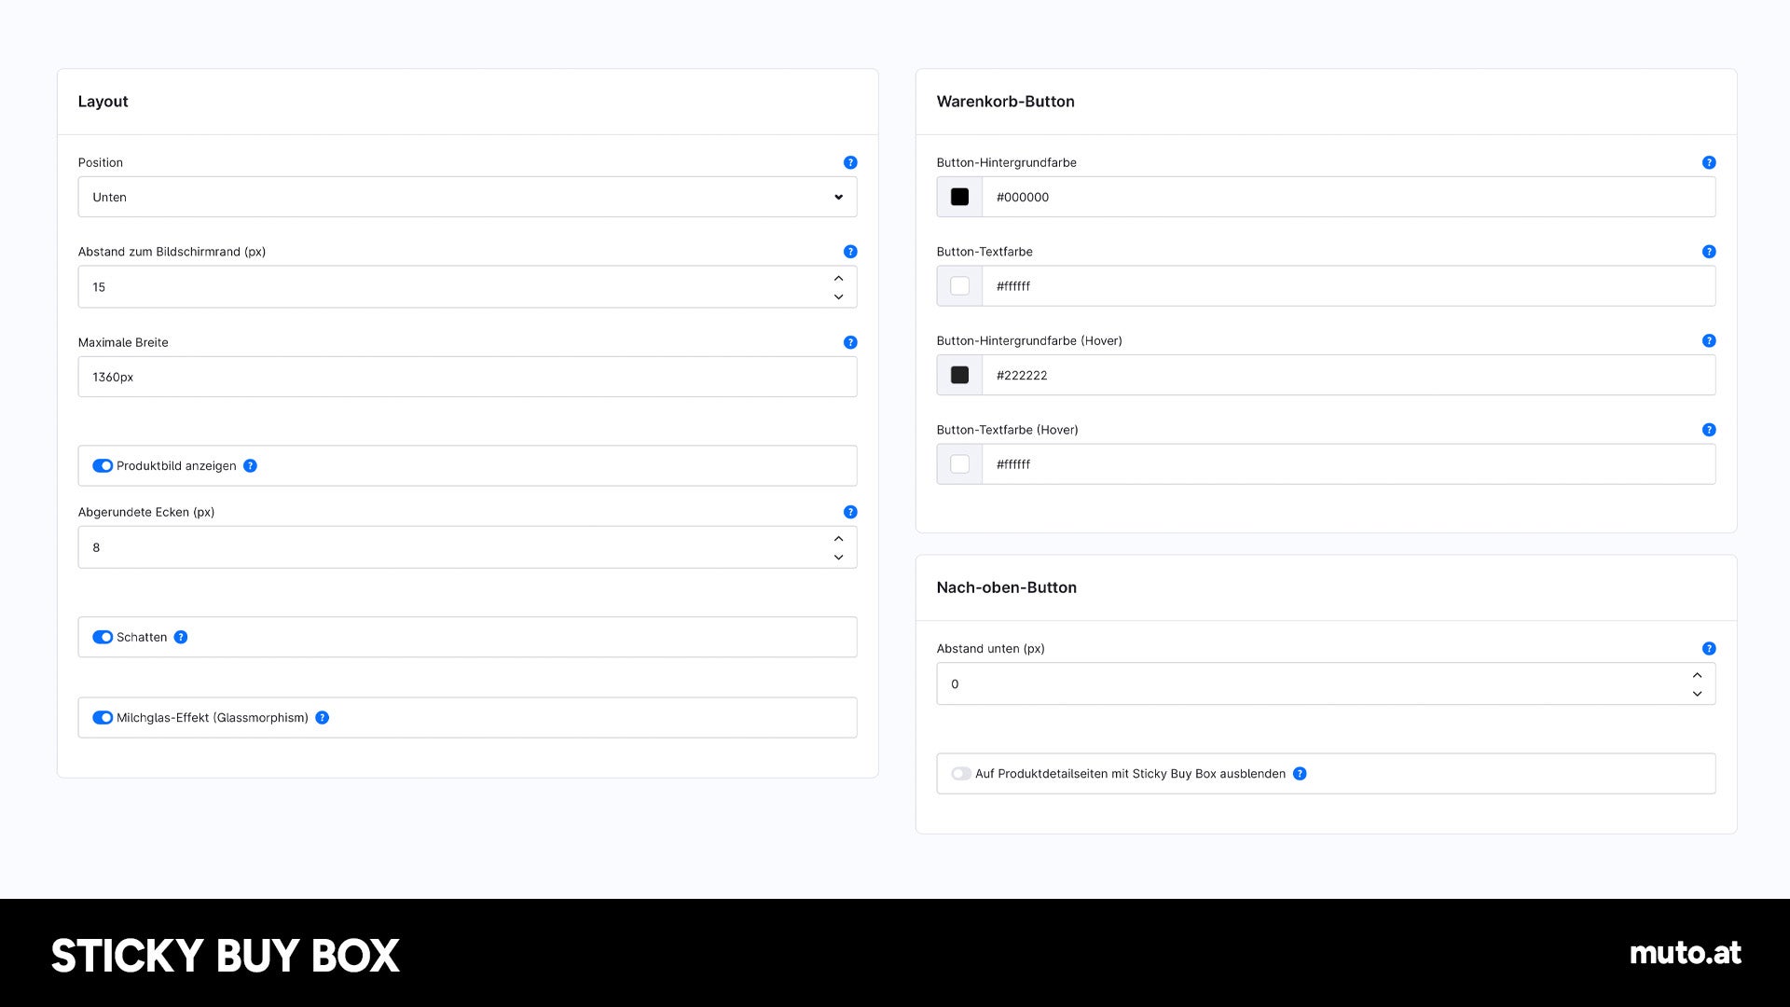This screenshot has width=1790, height=1007.
Task: Open help for Position setting
Action: point(850,162)
